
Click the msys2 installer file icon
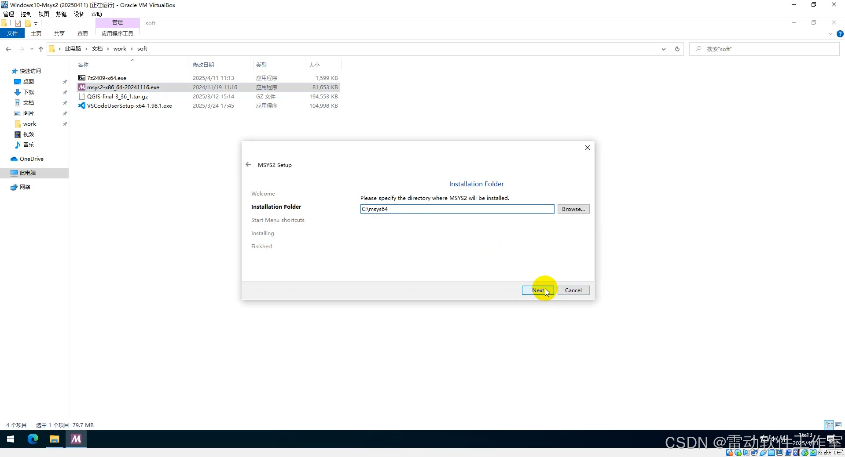81,87
